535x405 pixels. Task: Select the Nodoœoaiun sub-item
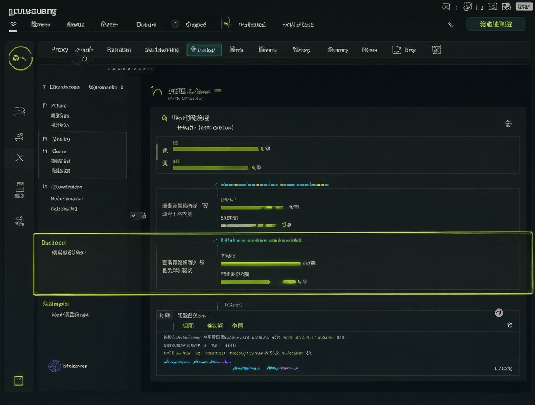(x=66, y=198)
